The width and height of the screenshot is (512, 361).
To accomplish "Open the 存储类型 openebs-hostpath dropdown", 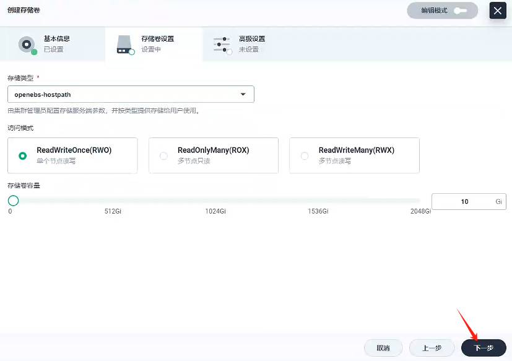I will click(x=131, y=94).
